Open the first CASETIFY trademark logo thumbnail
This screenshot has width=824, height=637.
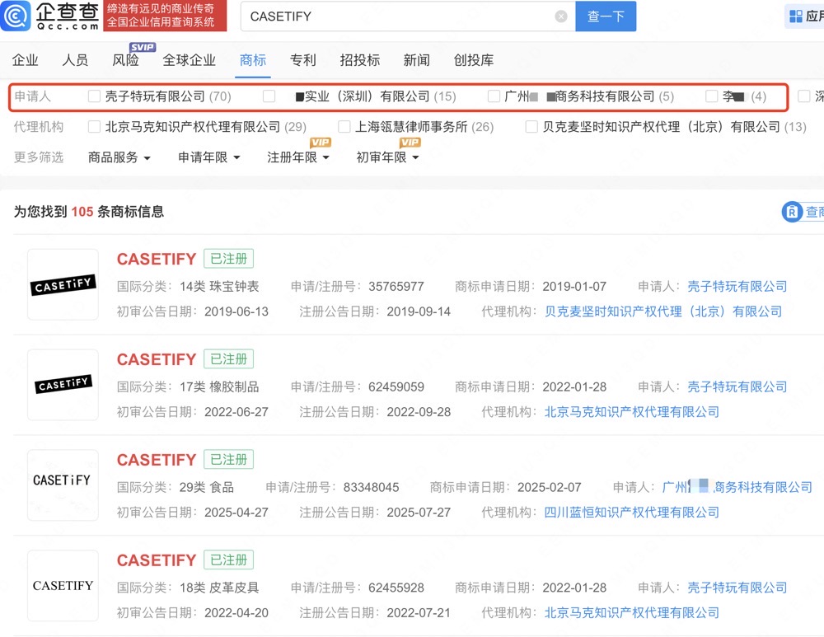point(63,285)
